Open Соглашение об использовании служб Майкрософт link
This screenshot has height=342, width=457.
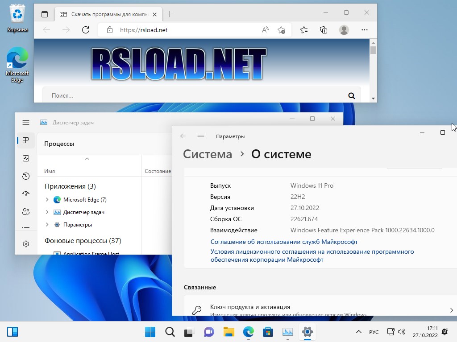coord(284,242)
